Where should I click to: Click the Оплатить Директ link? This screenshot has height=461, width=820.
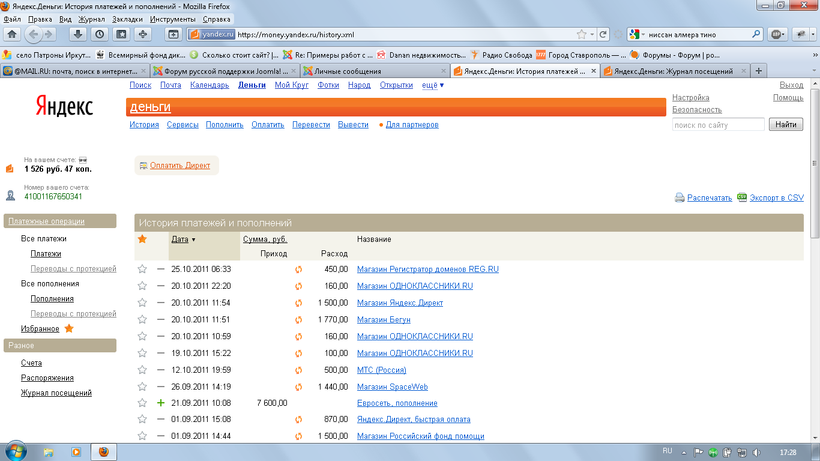click(x=180, y=165)
